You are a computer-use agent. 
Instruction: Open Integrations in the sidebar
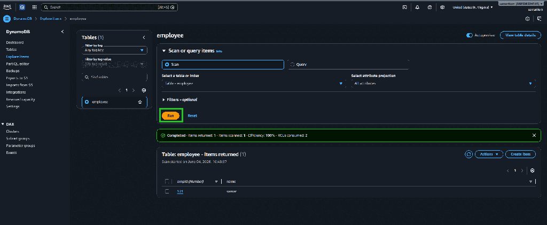(15, 92)
